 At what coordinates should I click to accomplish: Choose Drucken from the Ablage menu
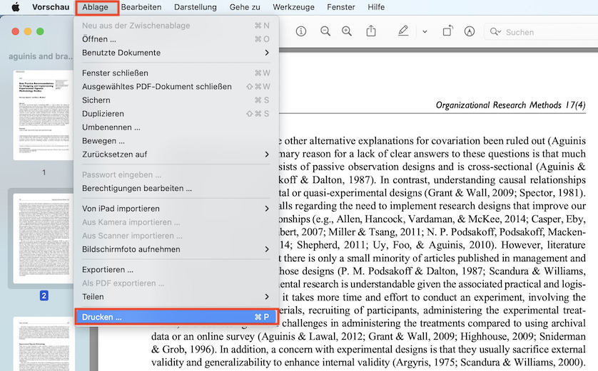(x=176, y=317)
